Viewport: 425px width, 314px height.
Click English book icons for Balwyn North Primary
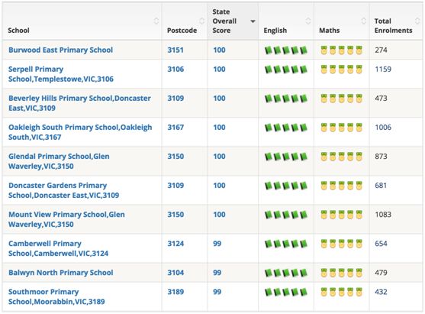click(x=286, y=273)
